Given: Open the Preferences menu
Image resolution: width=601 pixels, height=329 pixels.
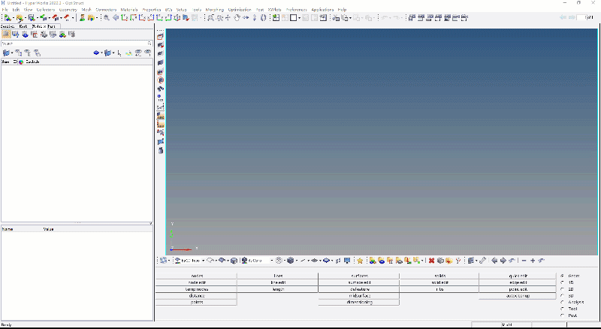Looking at the screenshot, I should [296, 10].
